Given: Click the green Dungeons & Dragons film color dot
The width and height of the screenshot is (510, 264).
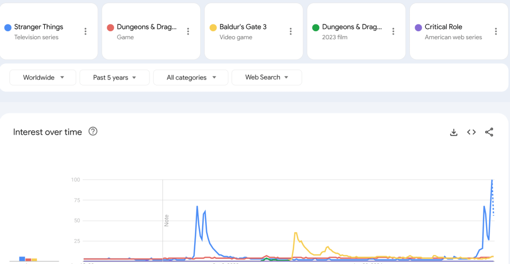Looking at the screenshot, I should point(316,28).
